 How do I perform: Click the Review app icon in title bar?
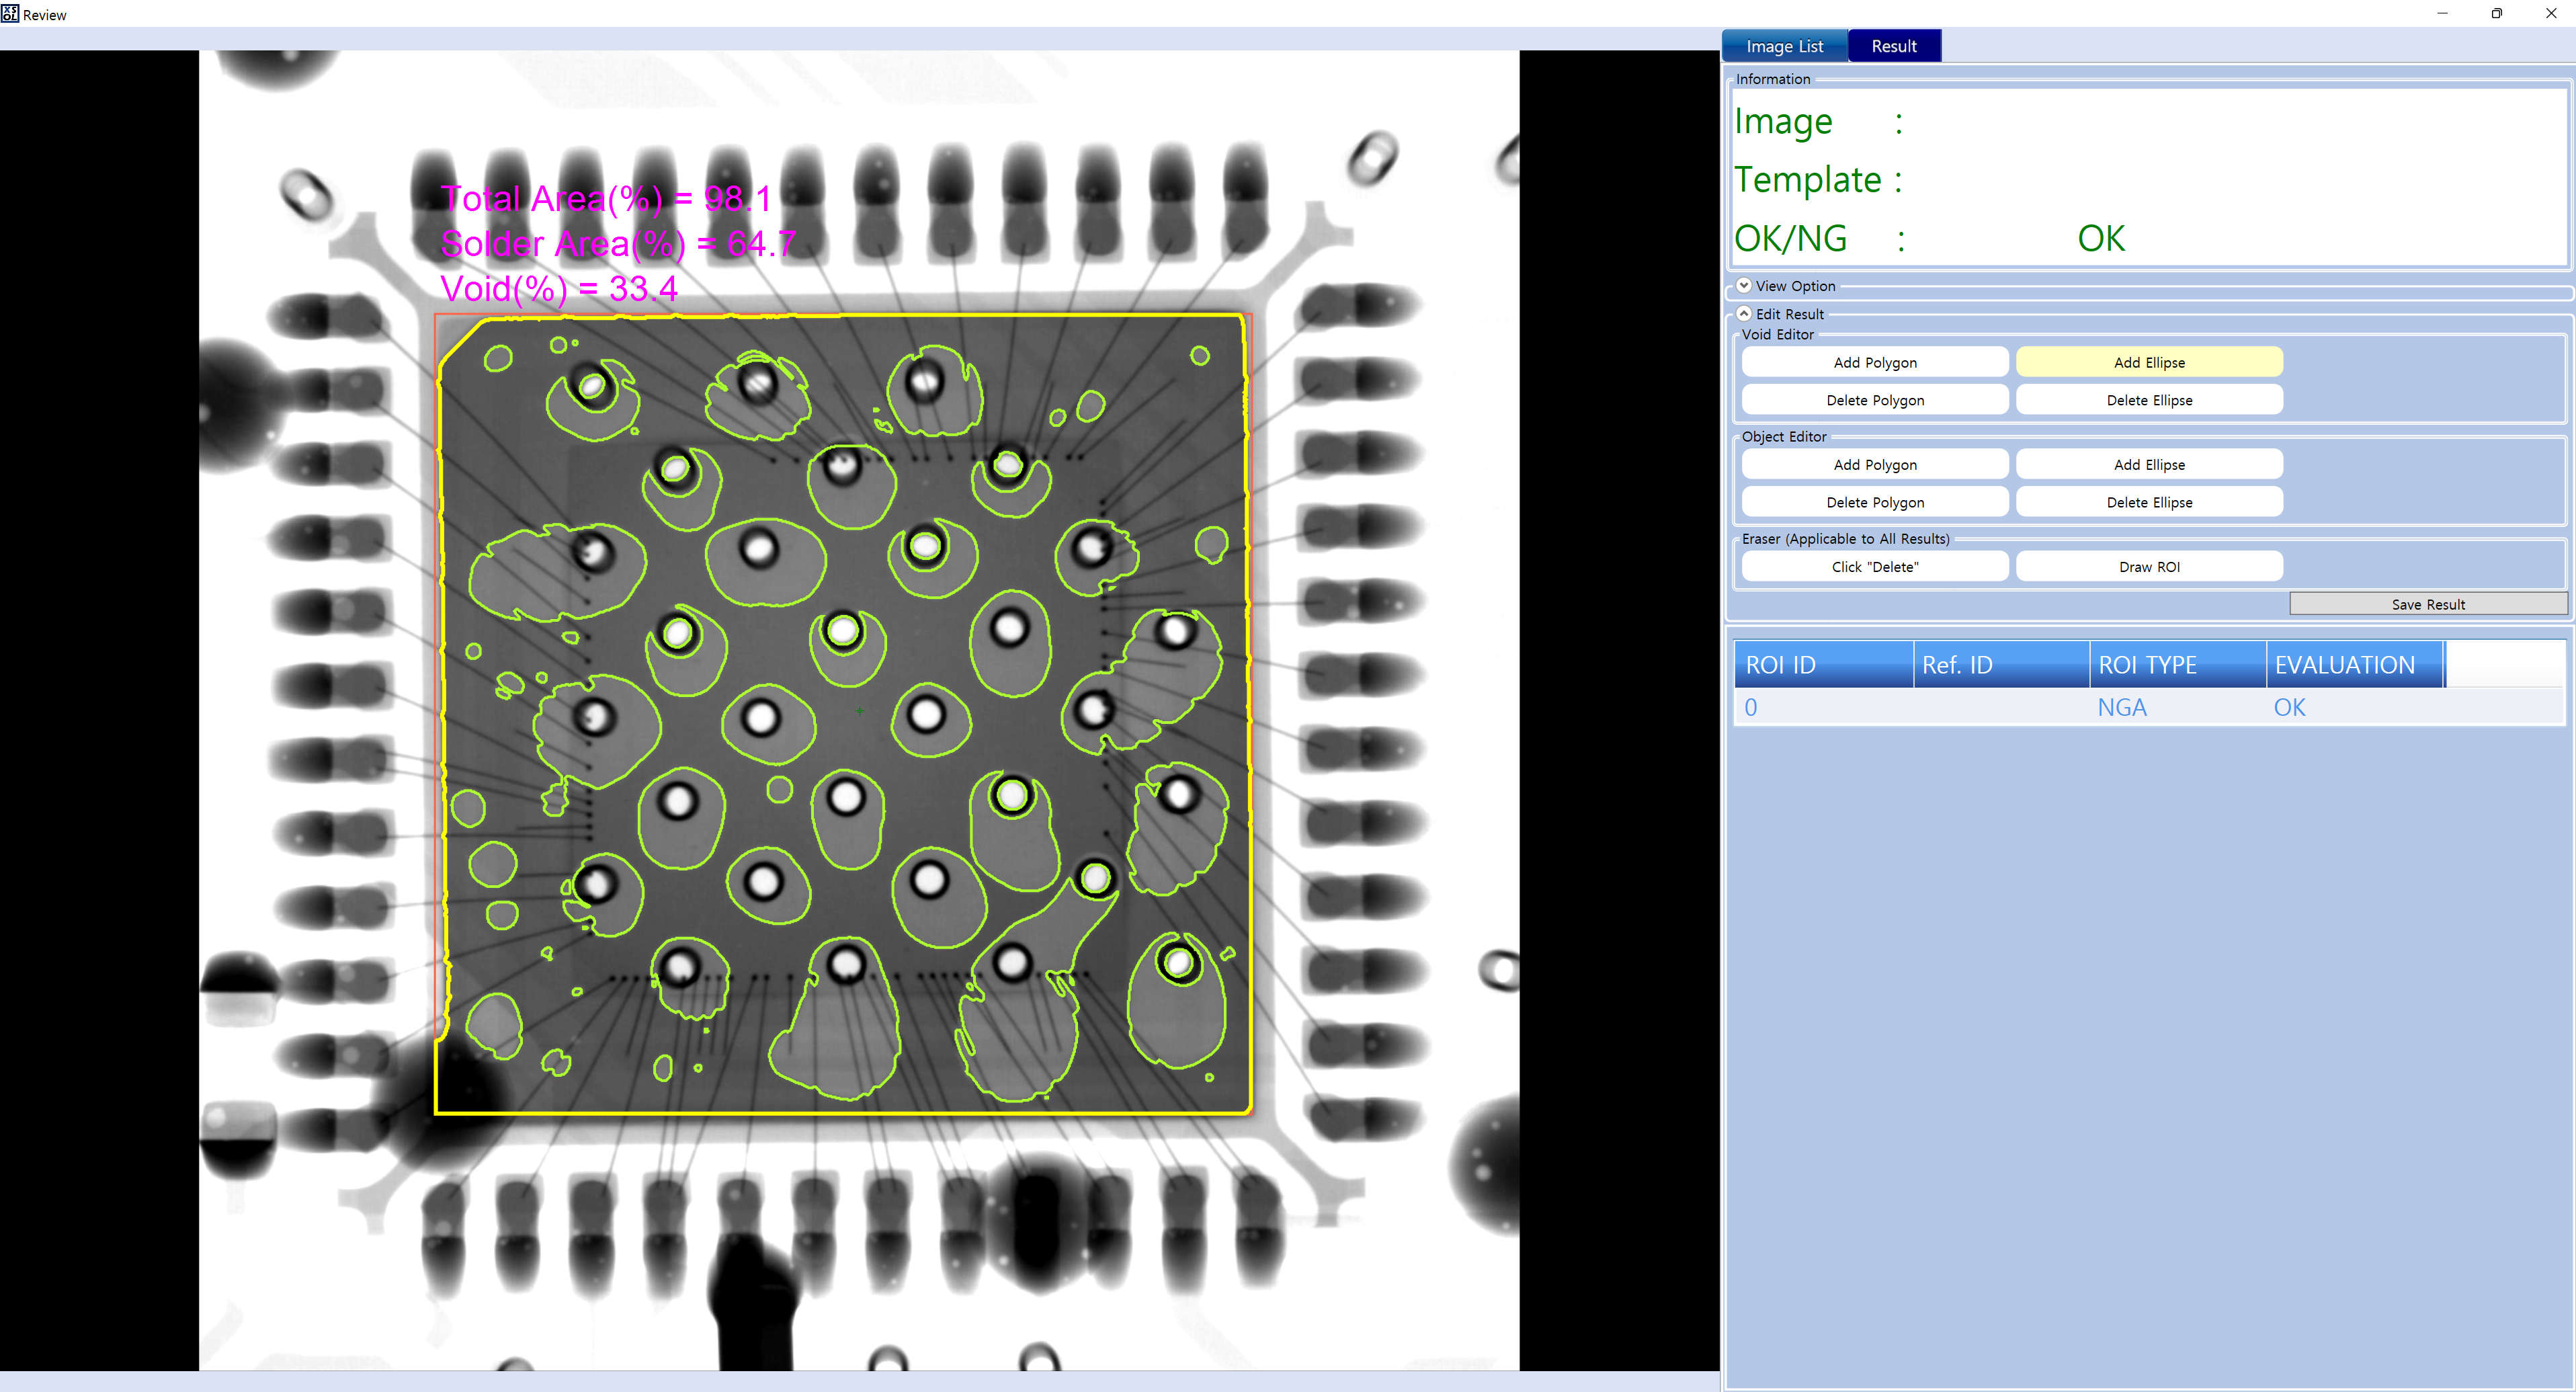click(10, 14)
